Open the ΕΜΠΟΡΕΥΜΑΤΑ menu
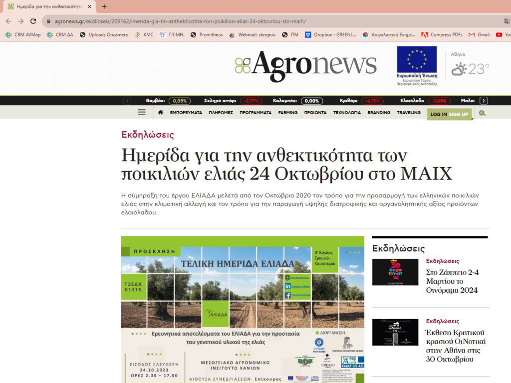The height and width of the screenshot is (383, 511). pos(186,113)
